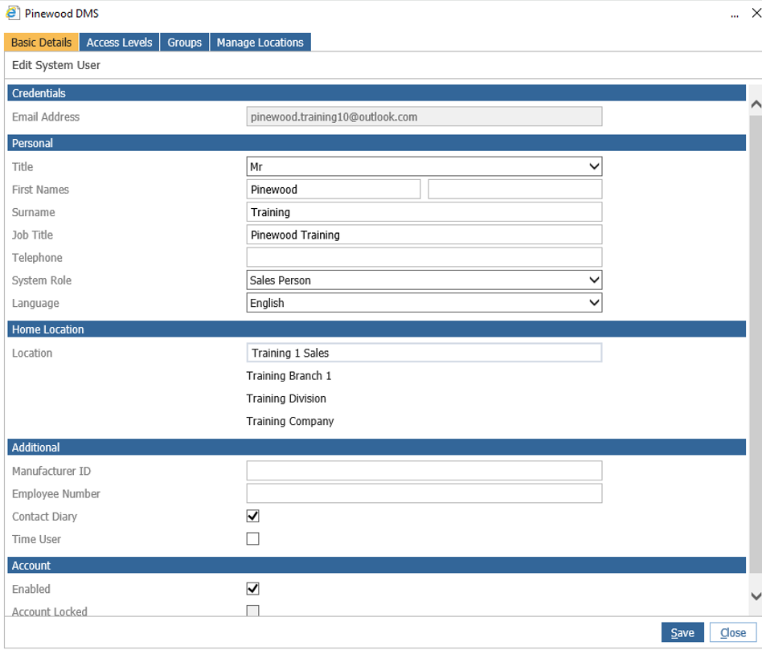Open the Language dropdown
Viewport: 762px width, 650px height.
424,303
